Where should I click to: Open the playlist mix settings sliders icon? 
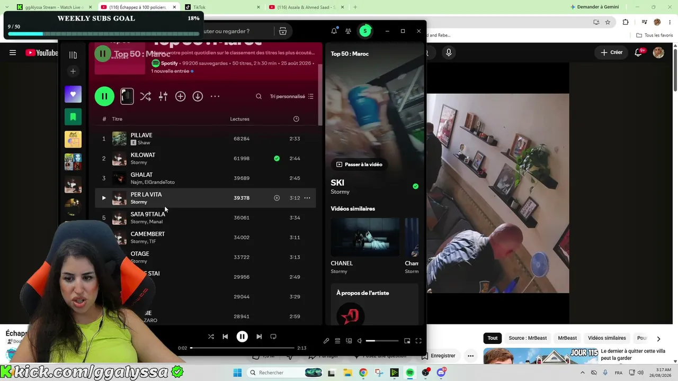(163, 96)
